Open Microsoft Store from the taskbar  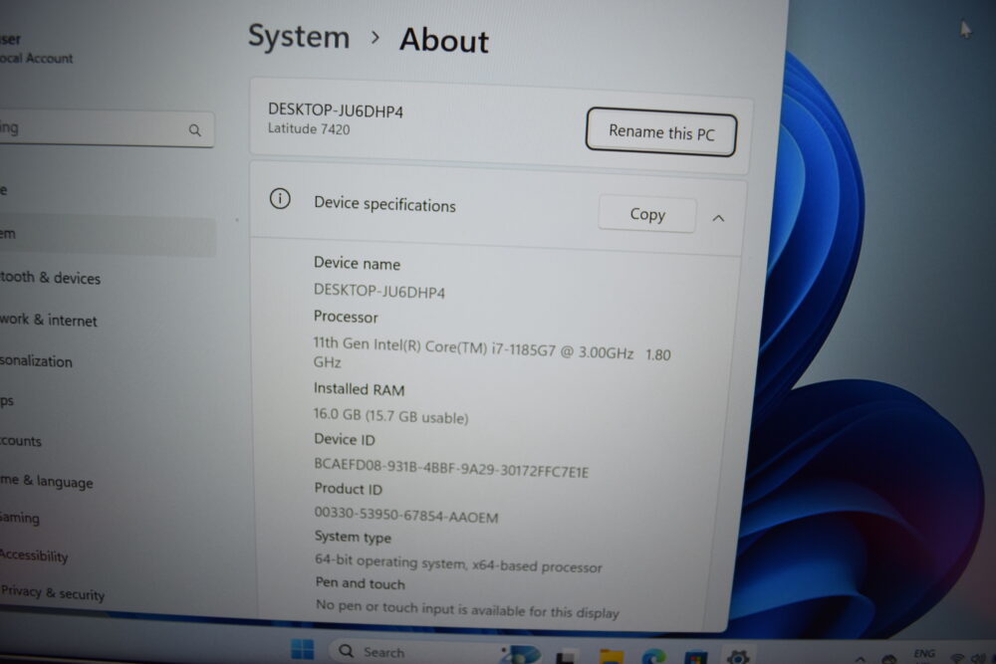[695, 658]
